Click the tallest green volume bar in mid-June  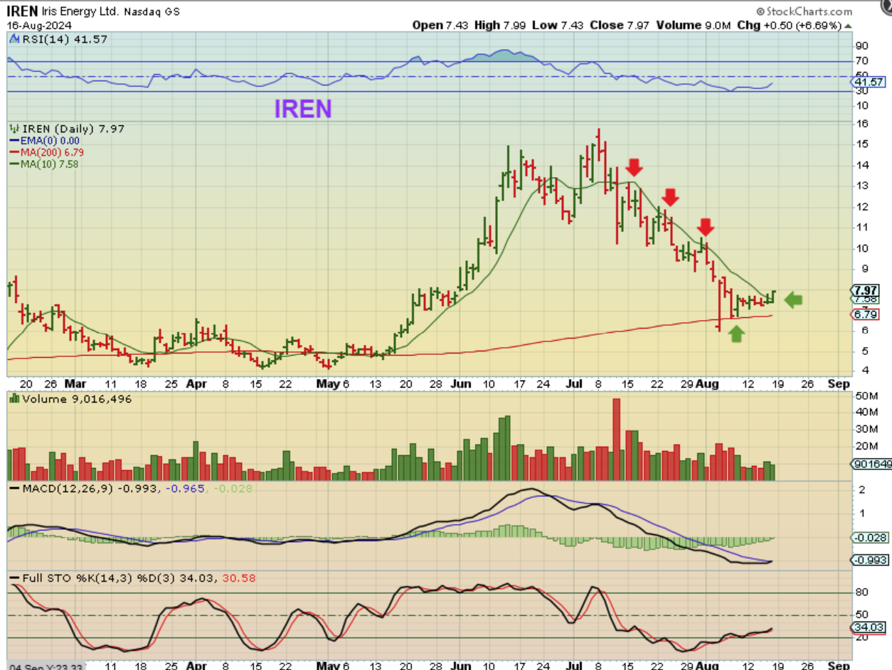pyautogui.click(x=508, y=448)
